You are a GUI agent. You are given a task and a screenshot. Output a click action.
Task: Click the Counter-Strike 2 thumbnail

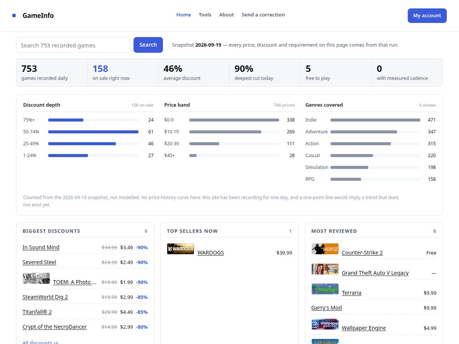click(325, 249)
